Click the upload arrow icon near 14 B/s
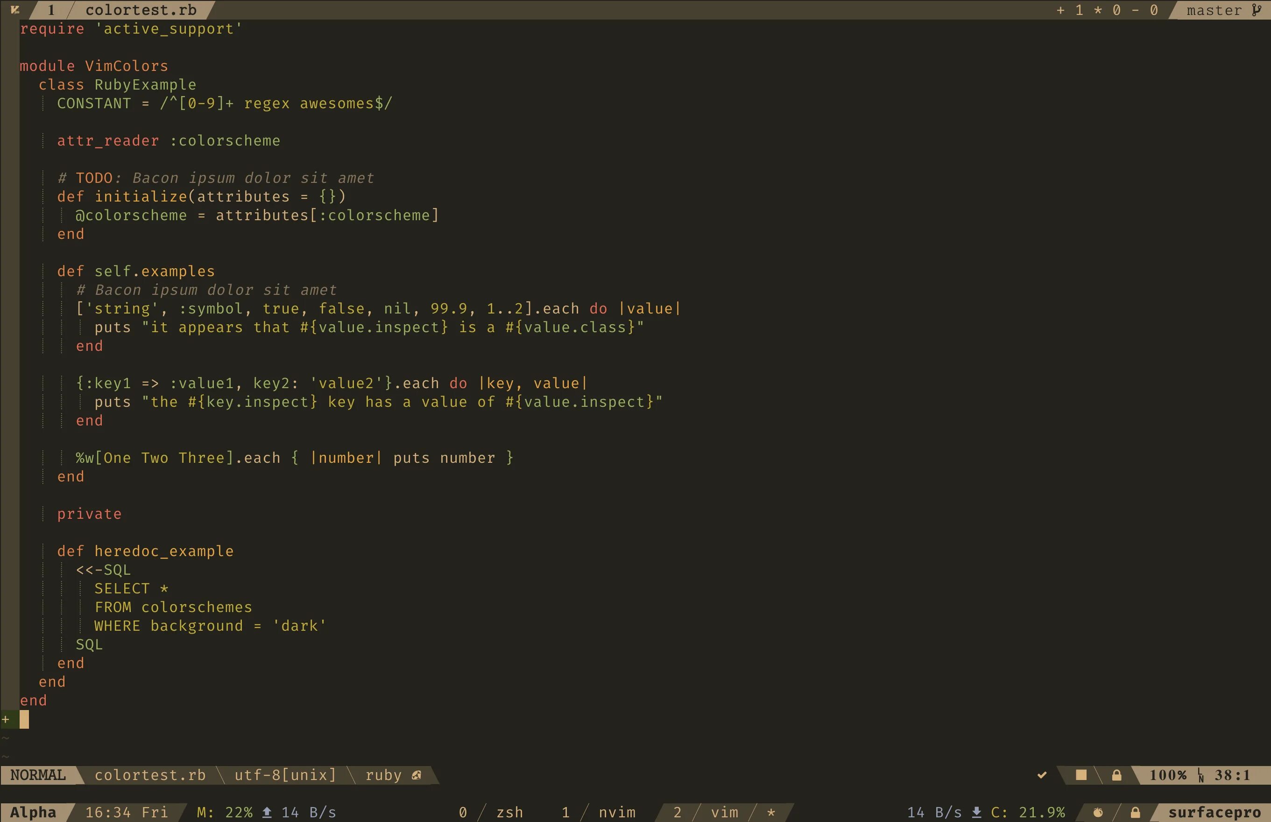 click(x=267, y=812)
